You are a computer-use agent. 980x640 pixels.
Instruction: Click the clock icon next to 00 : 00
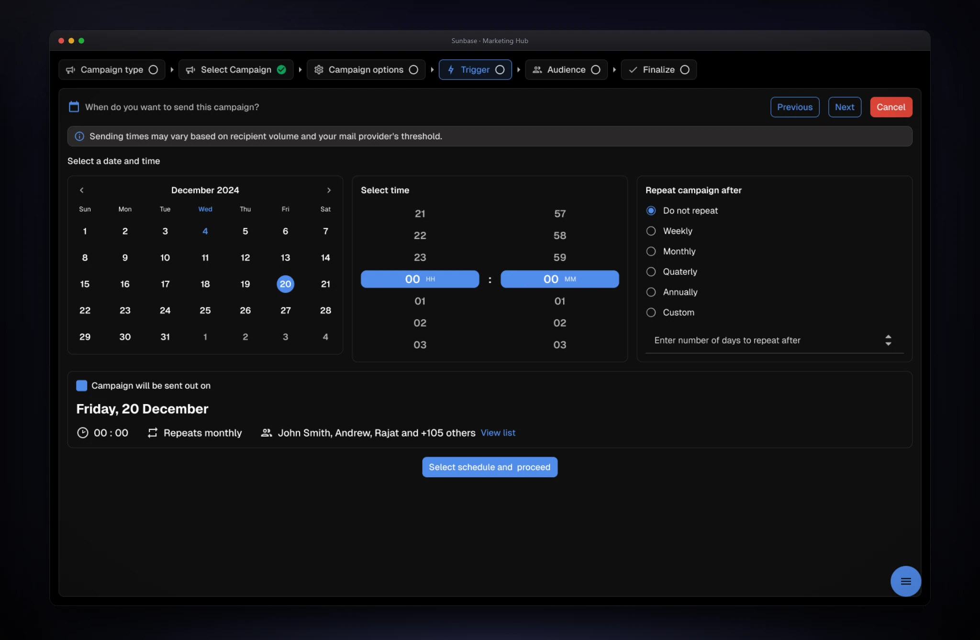[83, 433]
